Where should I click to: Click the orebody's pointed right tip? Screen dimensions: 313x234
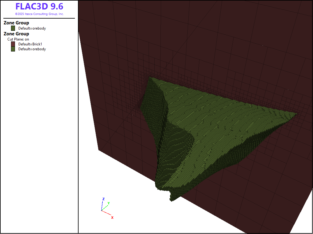tap(295, 114)
